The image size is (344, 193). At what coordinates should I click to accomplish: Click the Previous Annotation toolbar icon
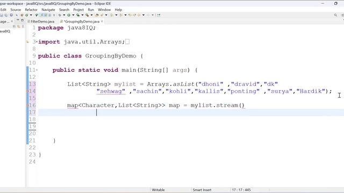coord(121,15)
